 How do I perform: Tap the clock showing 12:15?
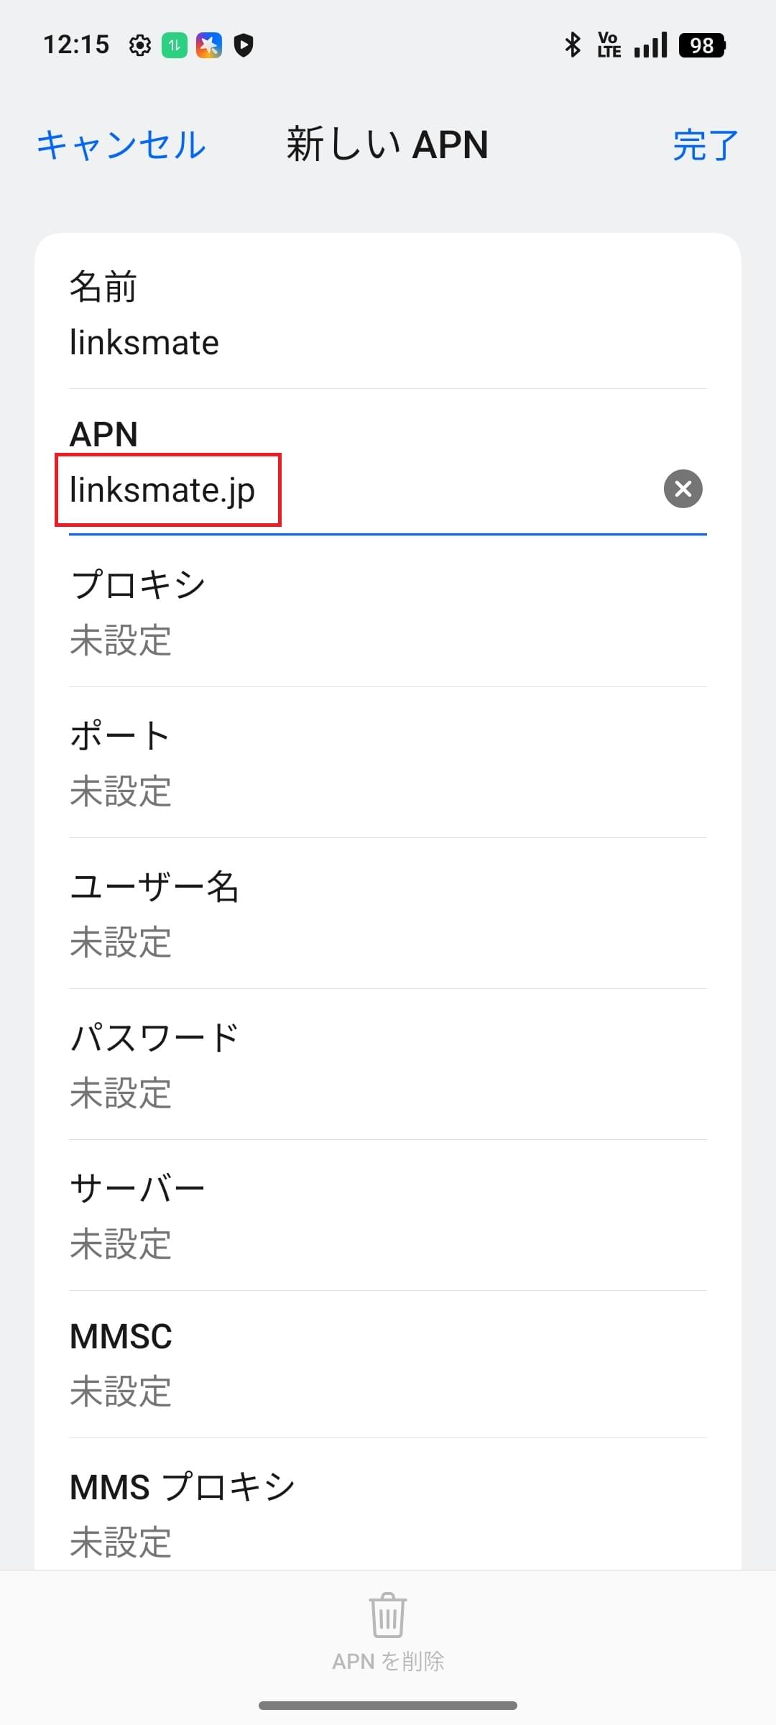(78, 45)
